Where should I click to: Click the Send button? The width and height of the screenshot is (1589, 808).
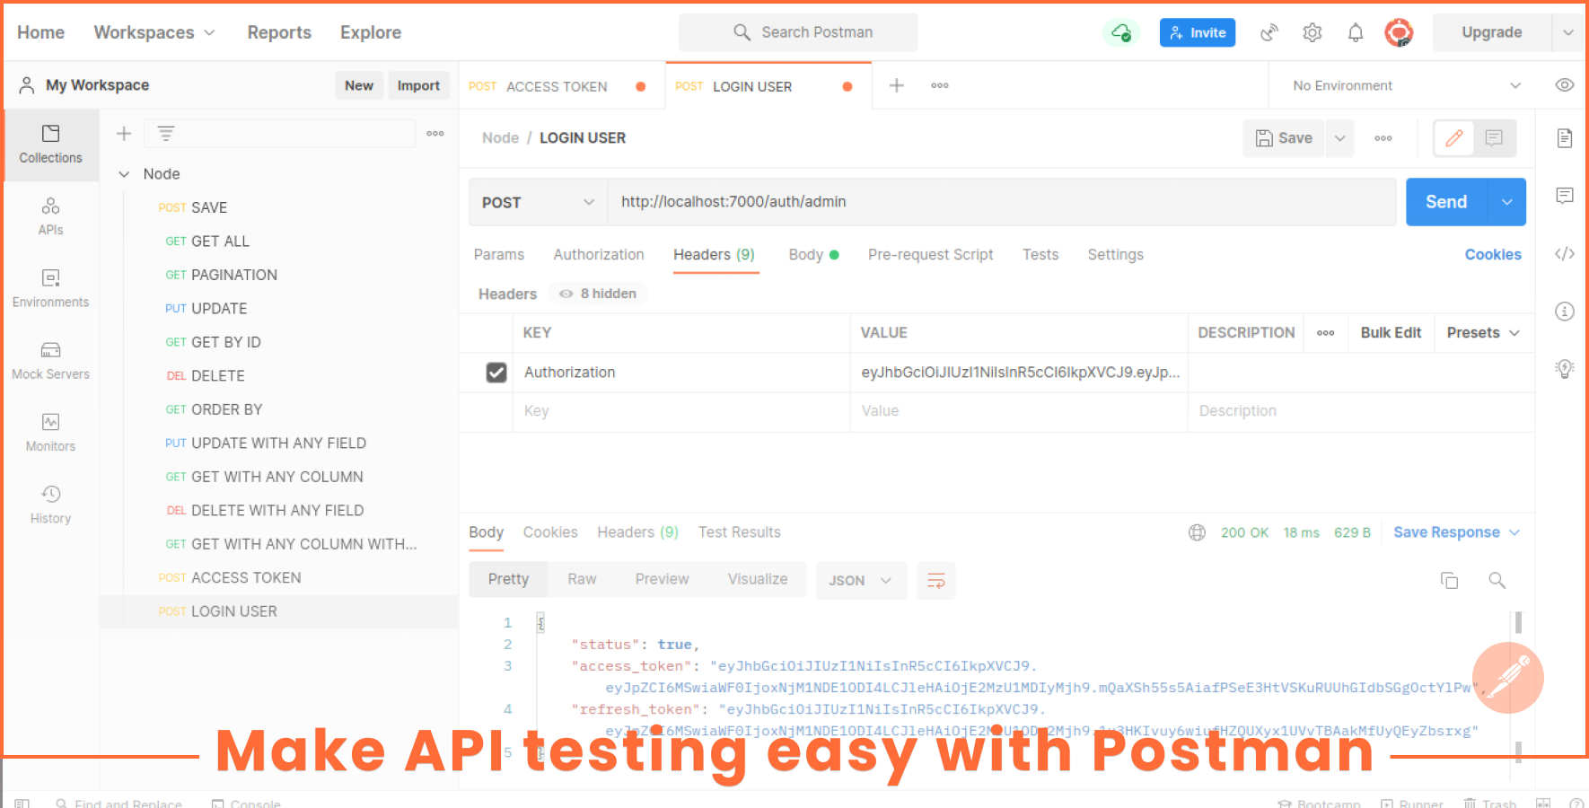1446,202
